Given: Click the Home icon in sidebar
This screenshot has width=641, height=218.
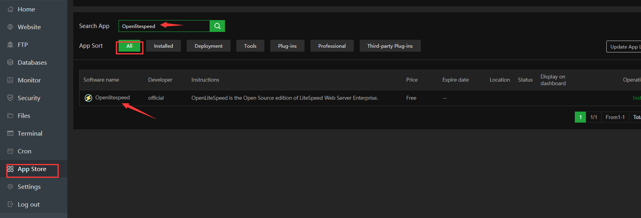Looking at the screenshot, I should [x=10, y=9].
